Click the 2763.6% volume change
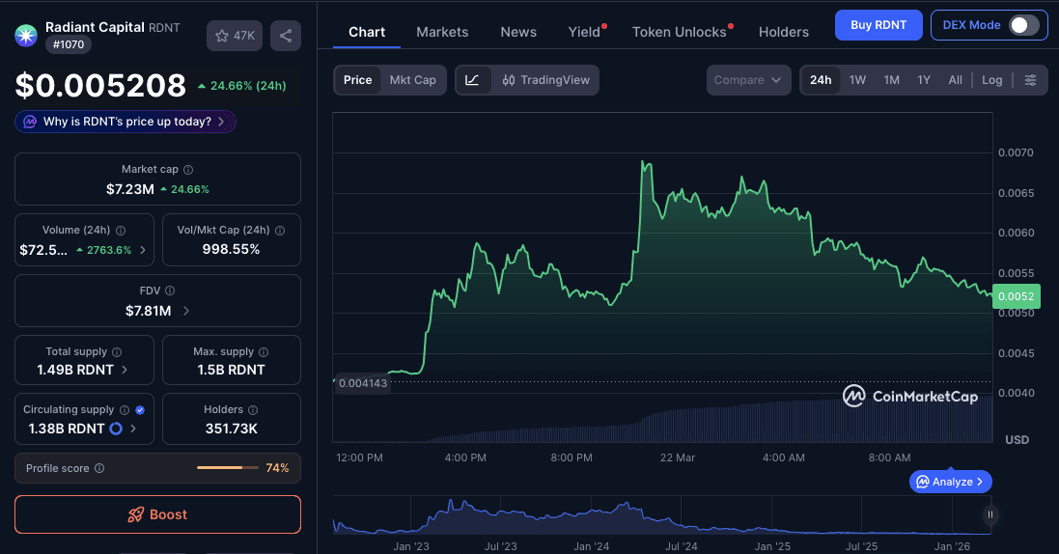 tap(104, 250)
